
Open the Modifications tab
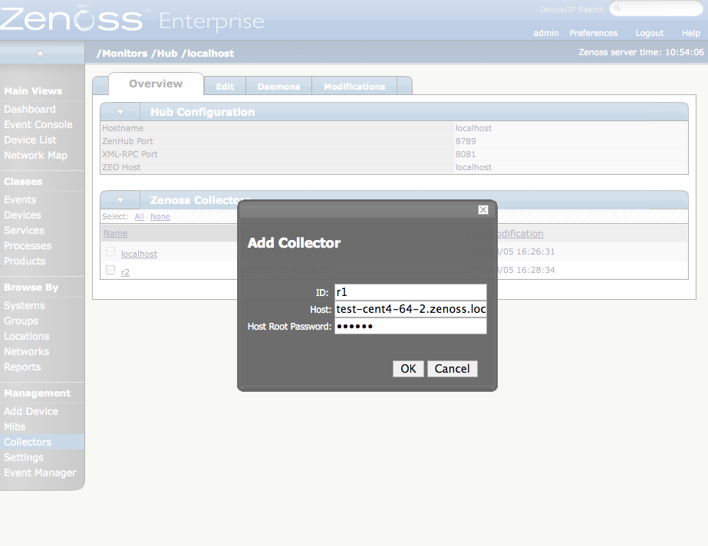pos(354,87)
